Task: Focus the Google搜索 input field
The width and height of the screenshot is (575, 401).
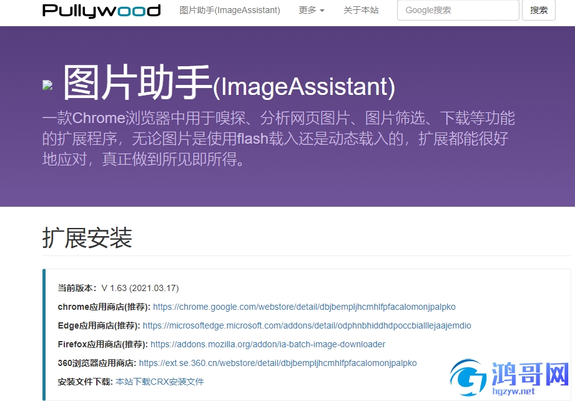Action: click(458, 10)
